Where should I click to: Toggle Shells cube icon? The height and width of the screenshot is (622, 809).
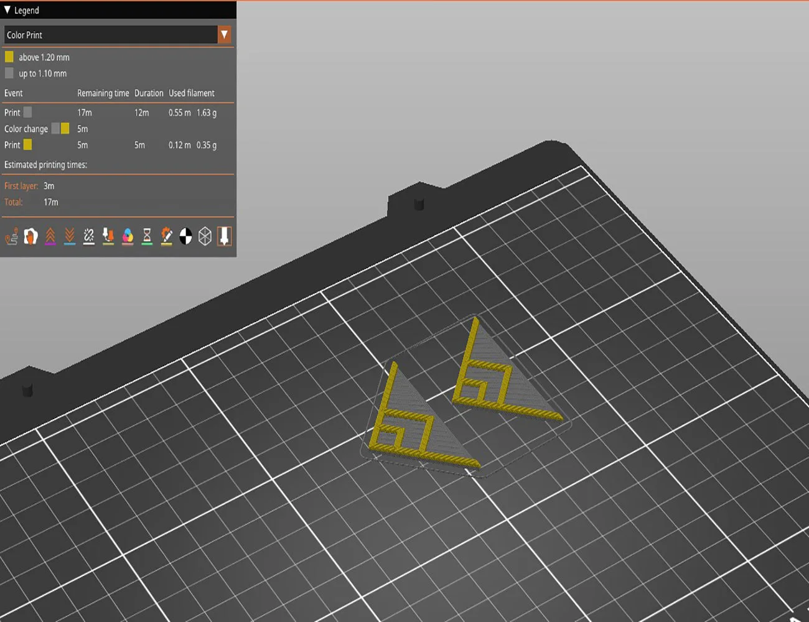205,236
